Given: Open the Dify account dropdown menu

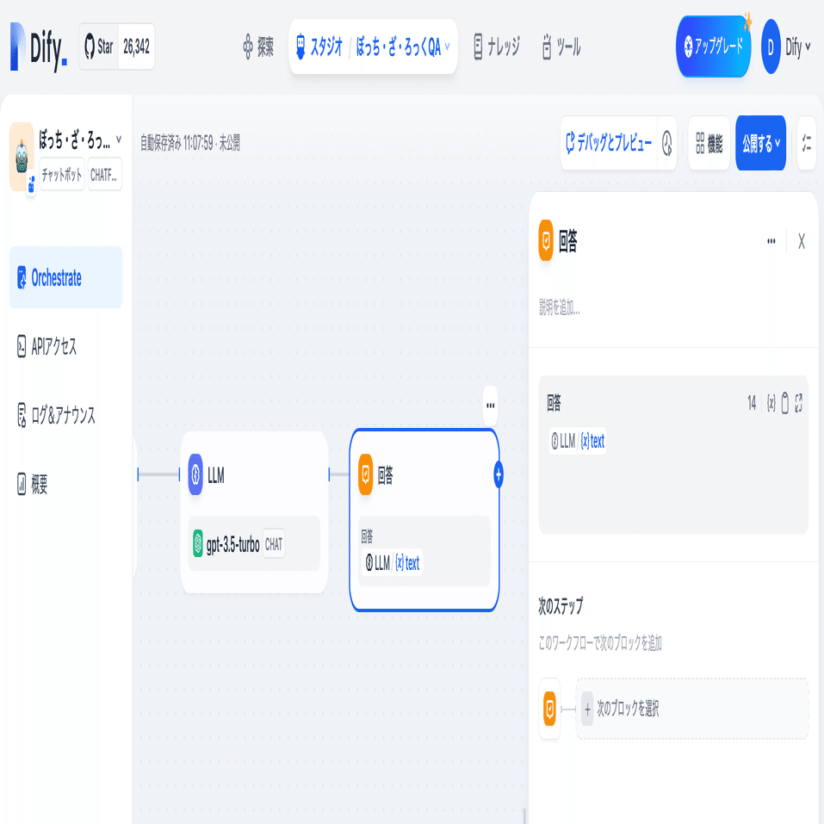Looking at the screenshot, I should [786, 46].
